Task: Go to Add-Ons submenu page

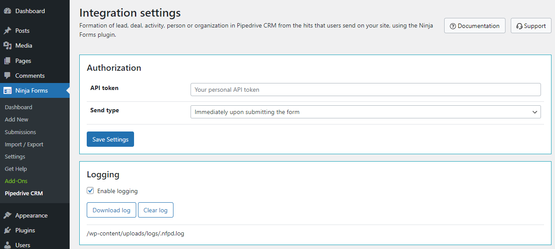Action: (16, 181)
